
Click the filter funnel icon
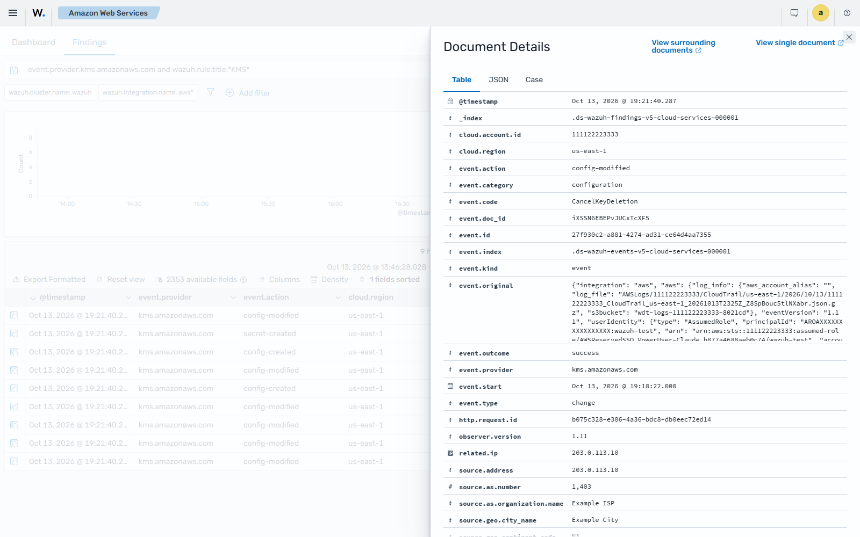coord(211,92)
